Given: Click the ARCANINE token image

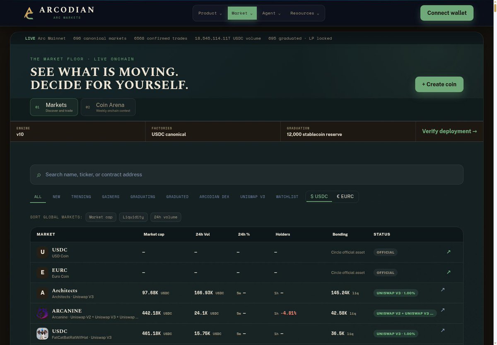Looking at the screenshot, I should (x=42, y=313).
